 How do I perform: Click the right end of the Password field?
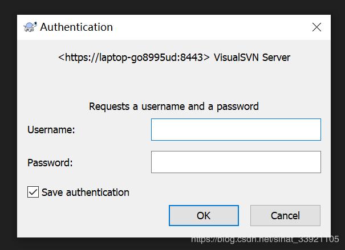click(311, 162)
